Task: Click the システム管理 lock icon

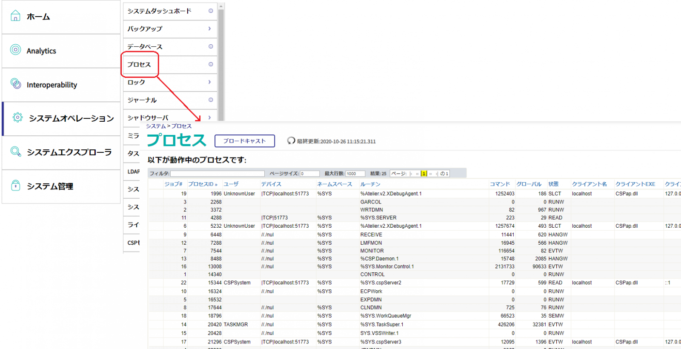Action: [16, 186]
